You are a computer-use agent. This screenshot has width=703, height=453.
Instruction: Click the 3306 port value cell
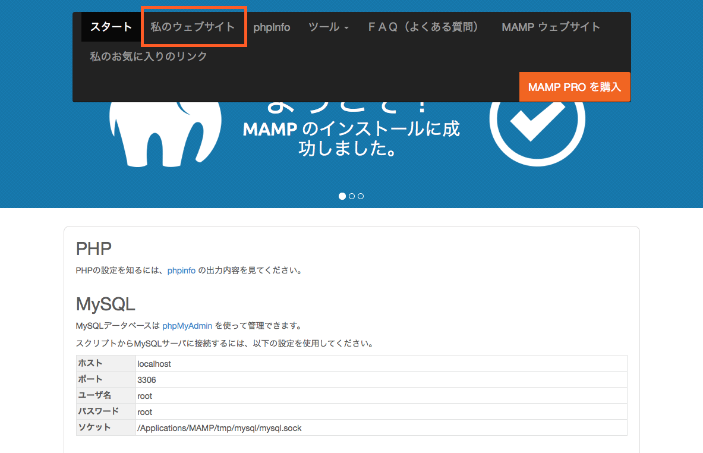tap(147, 379)
